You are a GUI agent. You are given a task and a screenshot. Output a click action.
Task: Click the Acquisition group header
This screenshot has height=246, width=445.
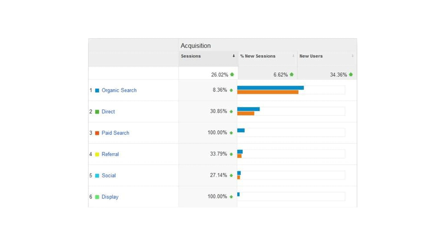click(x=196, y=46)
